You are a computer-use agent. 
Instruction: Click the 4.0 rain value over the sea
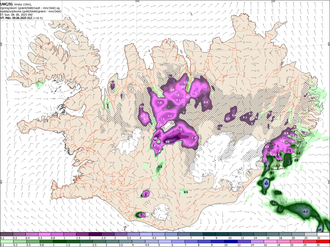[274, 202]
